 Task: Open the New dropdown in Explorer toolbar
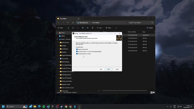point(61,28)
